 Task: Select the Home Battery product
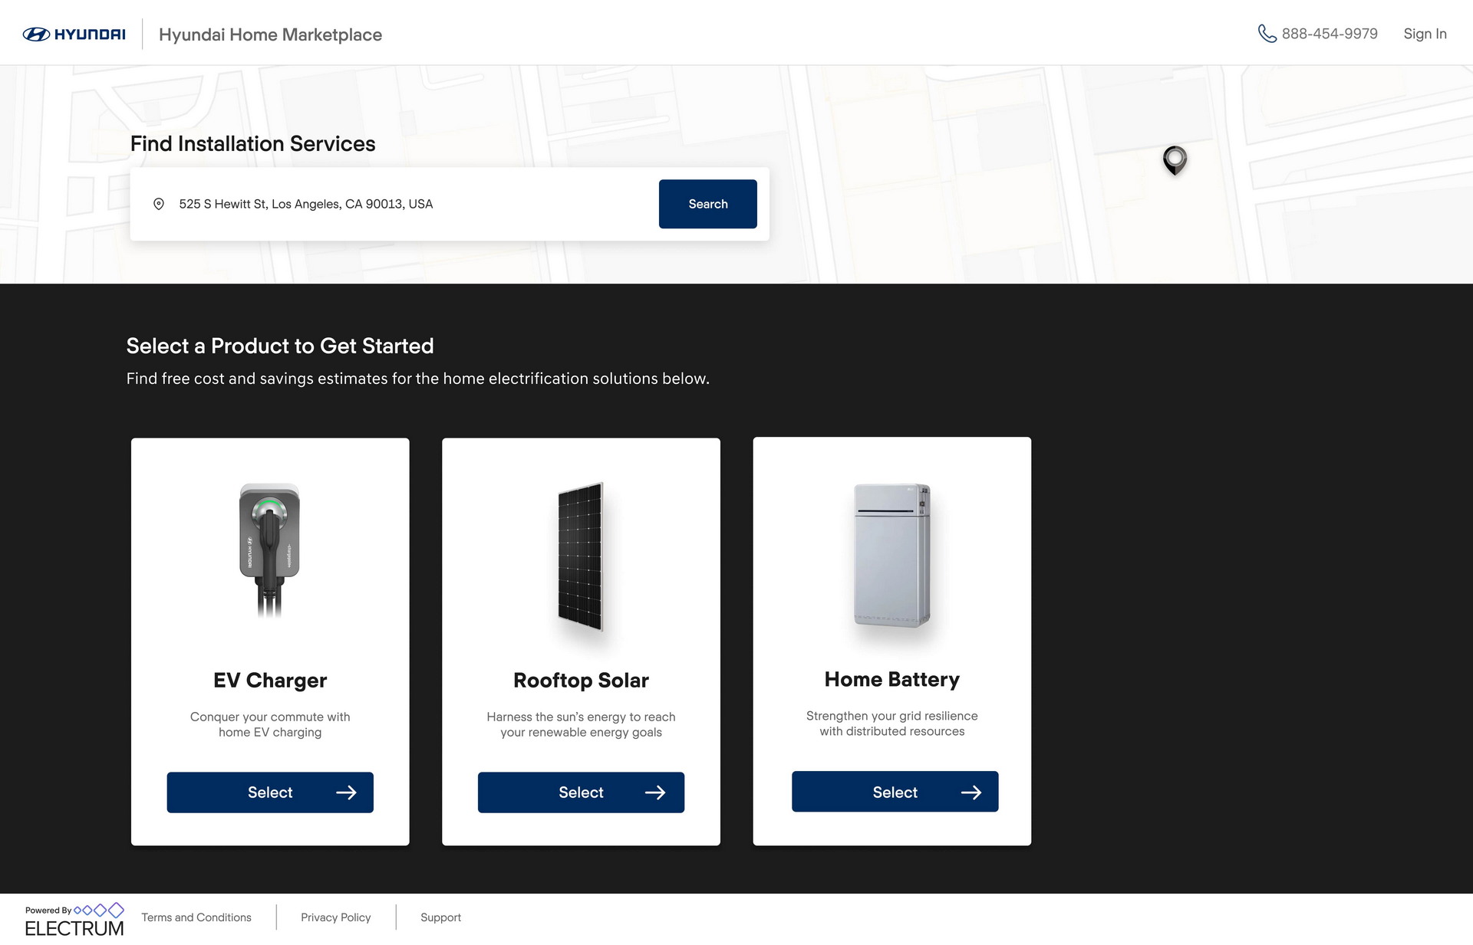(895, 792)
